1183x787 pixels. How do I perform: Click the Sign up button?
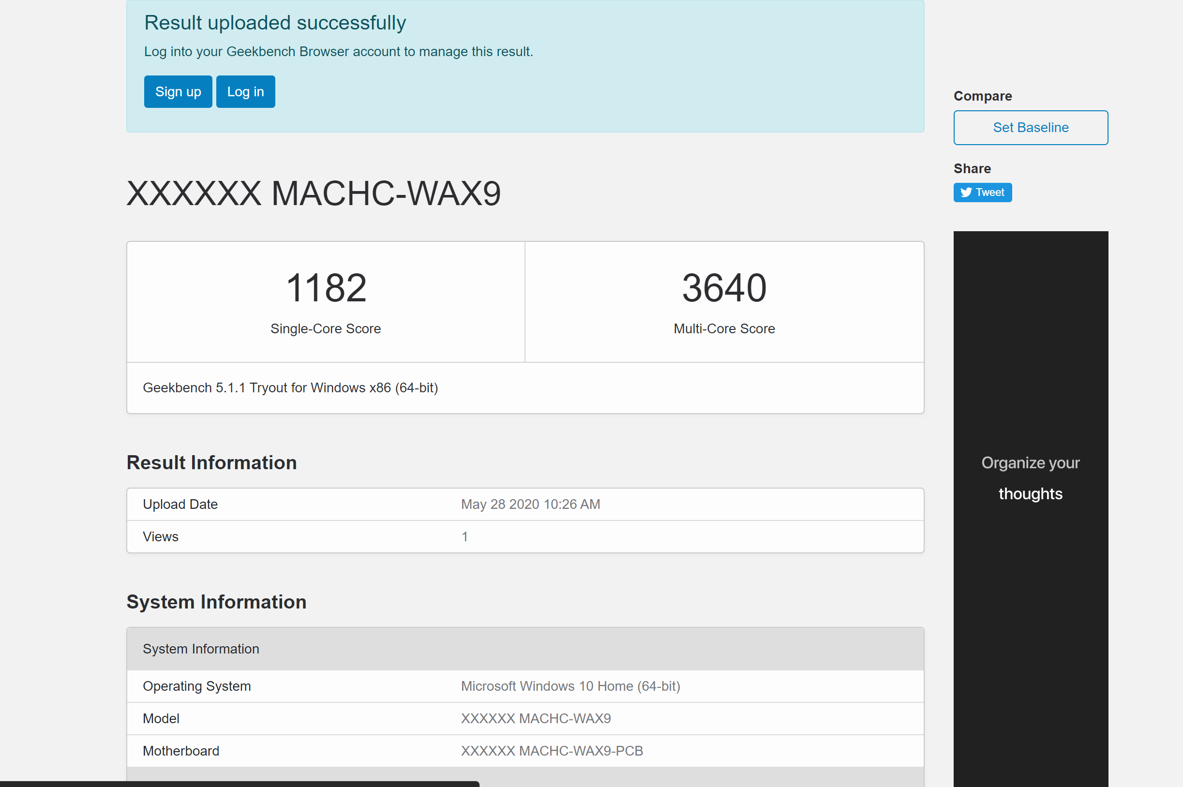[x=178, y=91]
